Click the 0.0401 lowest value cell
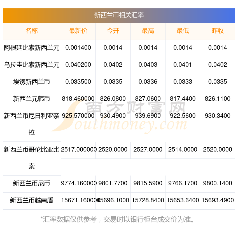 click(183, 65)
